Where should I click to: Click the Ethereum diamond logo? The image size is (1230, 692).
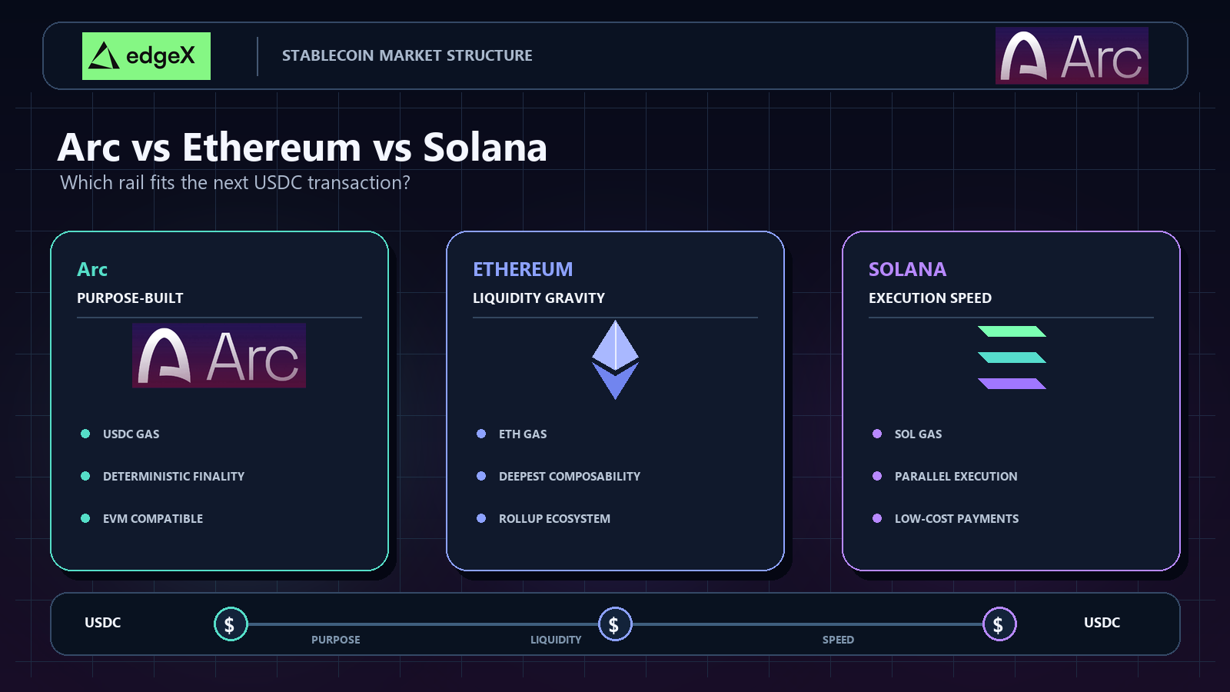(x=615, y=360)
